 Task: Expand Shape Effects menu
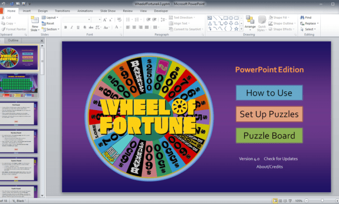pyautogui.click(x=293, y=29)
